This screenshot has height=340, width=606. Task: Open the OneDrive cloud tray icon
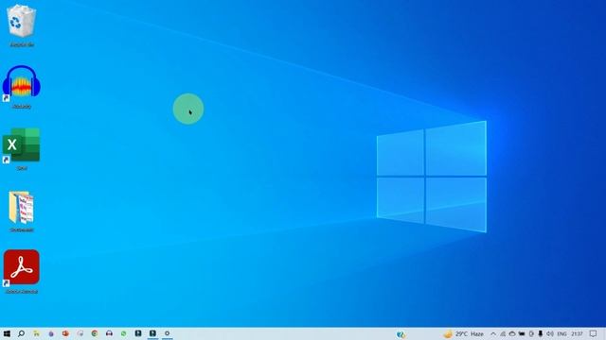tap(512, 333)
